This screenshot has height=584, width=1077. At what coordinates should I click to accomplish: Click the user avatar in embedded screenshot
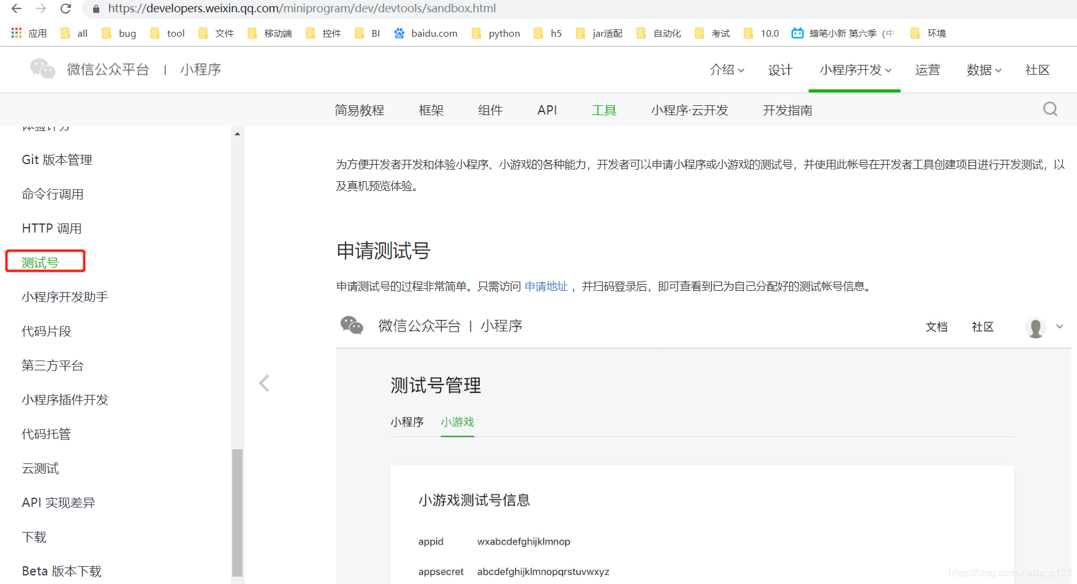point(1035,328)
